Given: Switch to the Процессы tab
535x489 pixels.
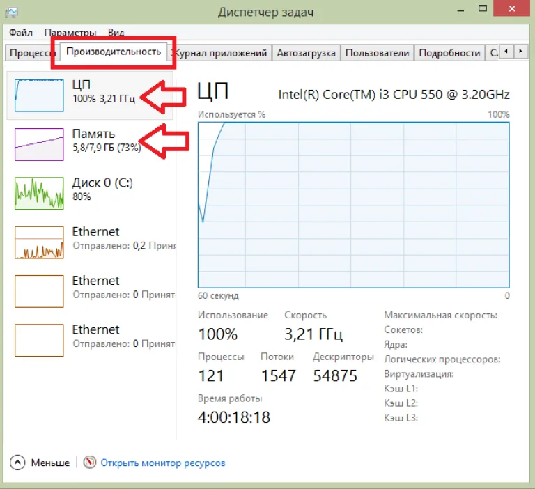Looking at the screenshot, I should click(x=33, y=53).
